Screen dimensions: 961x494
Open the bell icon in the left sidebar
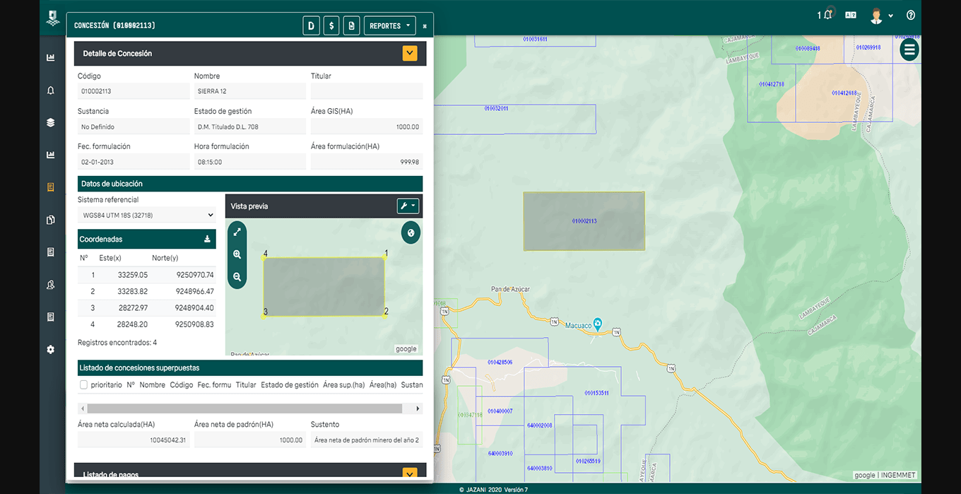(51, 90)
